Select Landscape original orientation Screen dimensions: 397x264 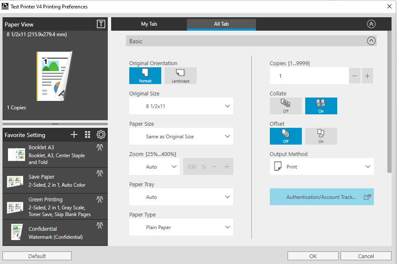point(181,76)
